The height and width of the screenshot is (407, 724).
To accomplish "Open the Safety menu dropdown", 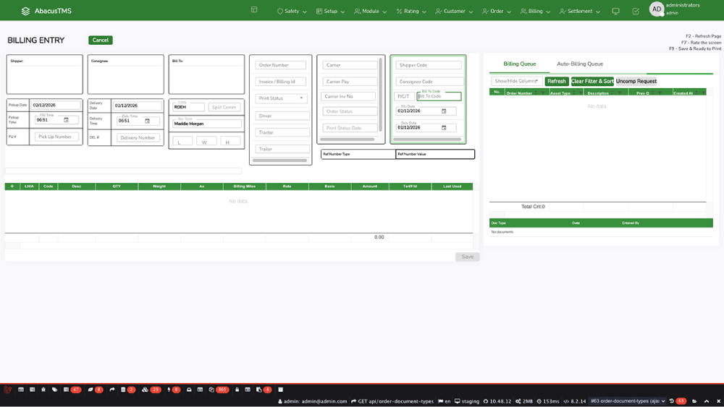I will click(x=292, y=11).
